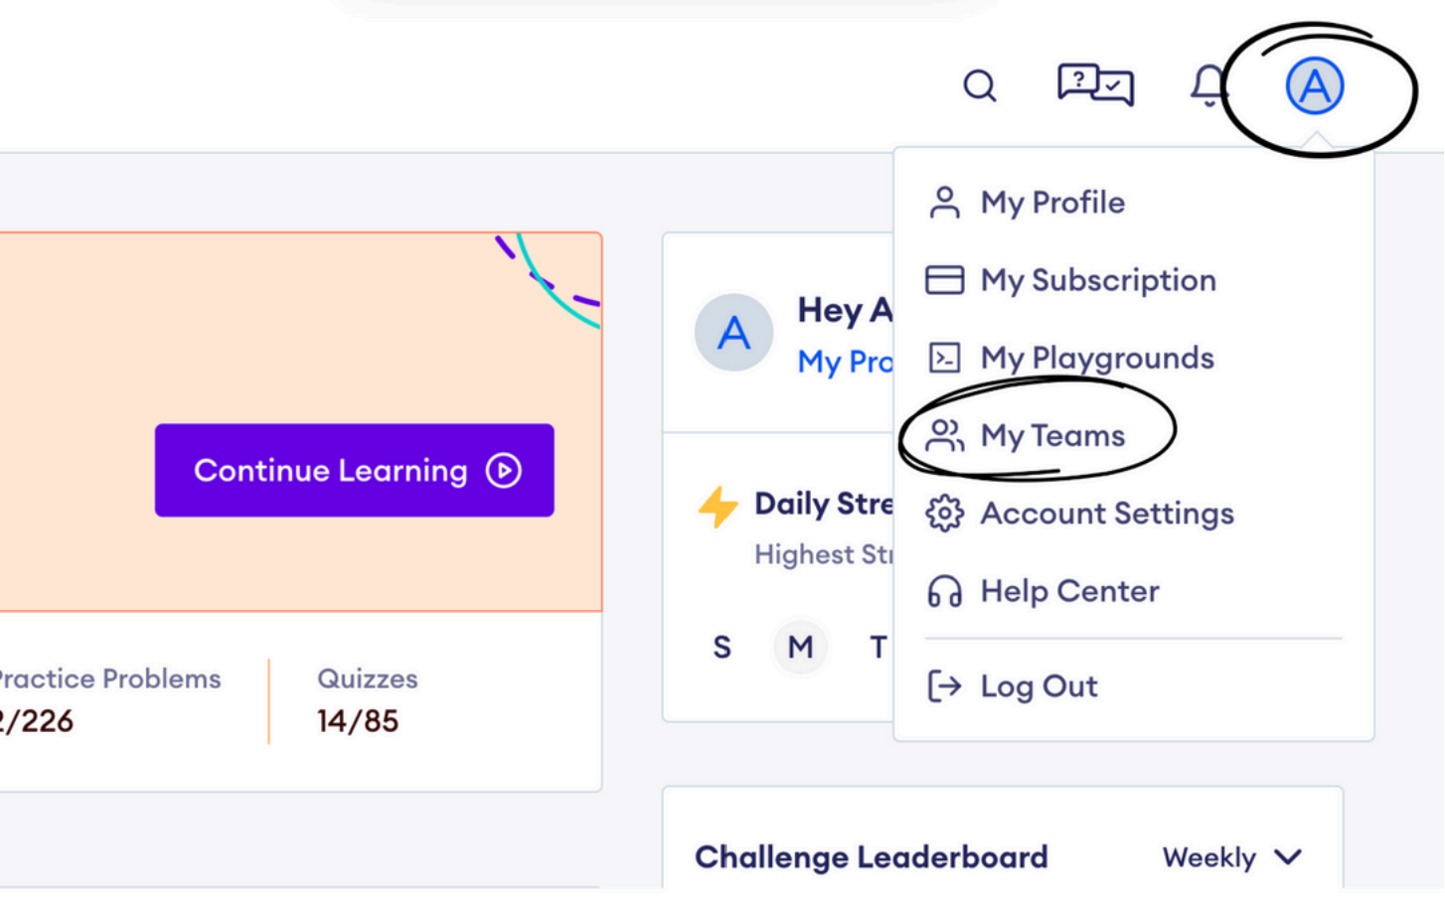This screenshot has height=902, width=1445.
Task: Click the user avatar in header
Action: 1314,85
